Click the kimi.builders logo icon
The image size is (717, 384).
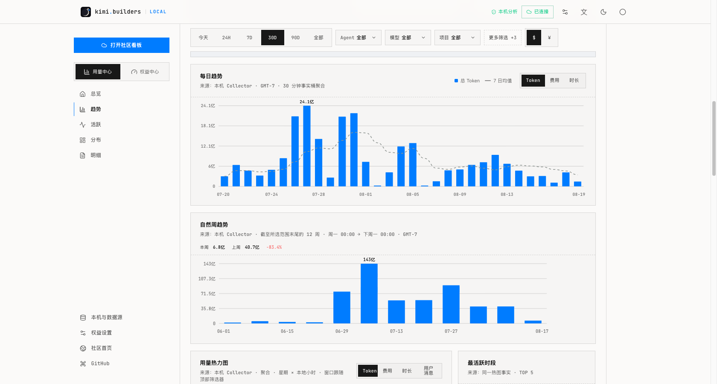point(86,12)
